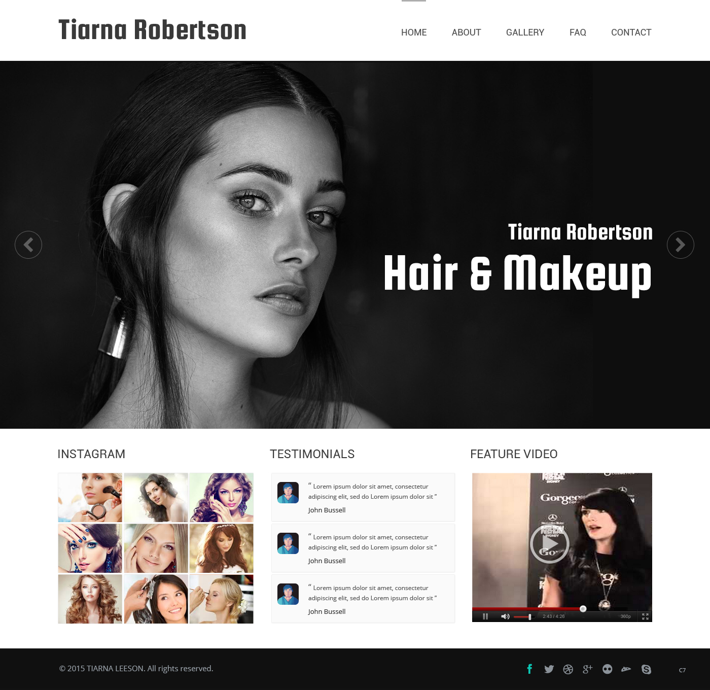This screenshot has height=690, width=710.
Task: Open the GALLERY page
Action: (x=525, y=32)
